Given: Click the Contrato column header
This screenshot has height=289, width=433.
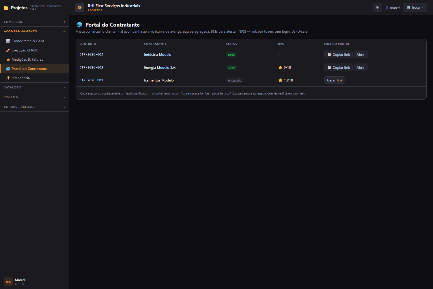Looking at the screenshot, I should (88, 44).
